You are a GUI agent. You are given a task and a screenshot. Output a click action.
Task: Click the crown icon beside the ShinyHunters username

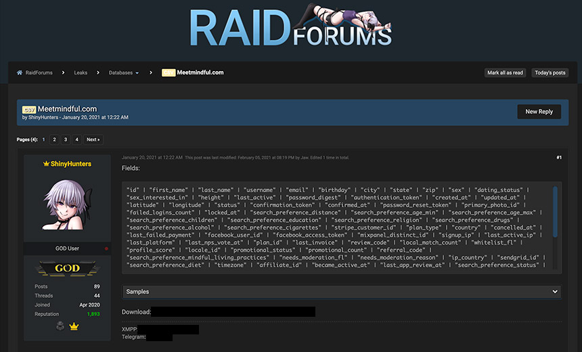pos(46,164)
